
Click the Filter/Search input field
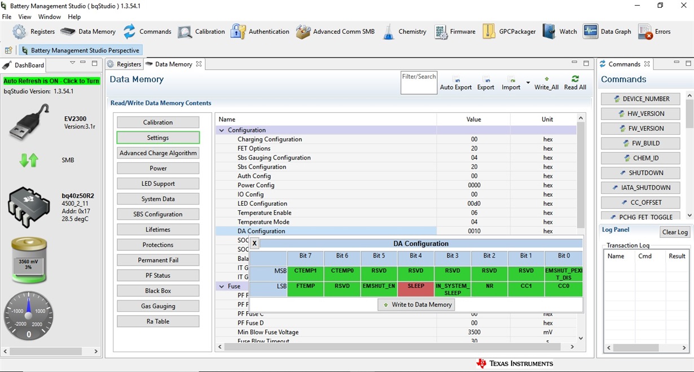tap(419, 83)
